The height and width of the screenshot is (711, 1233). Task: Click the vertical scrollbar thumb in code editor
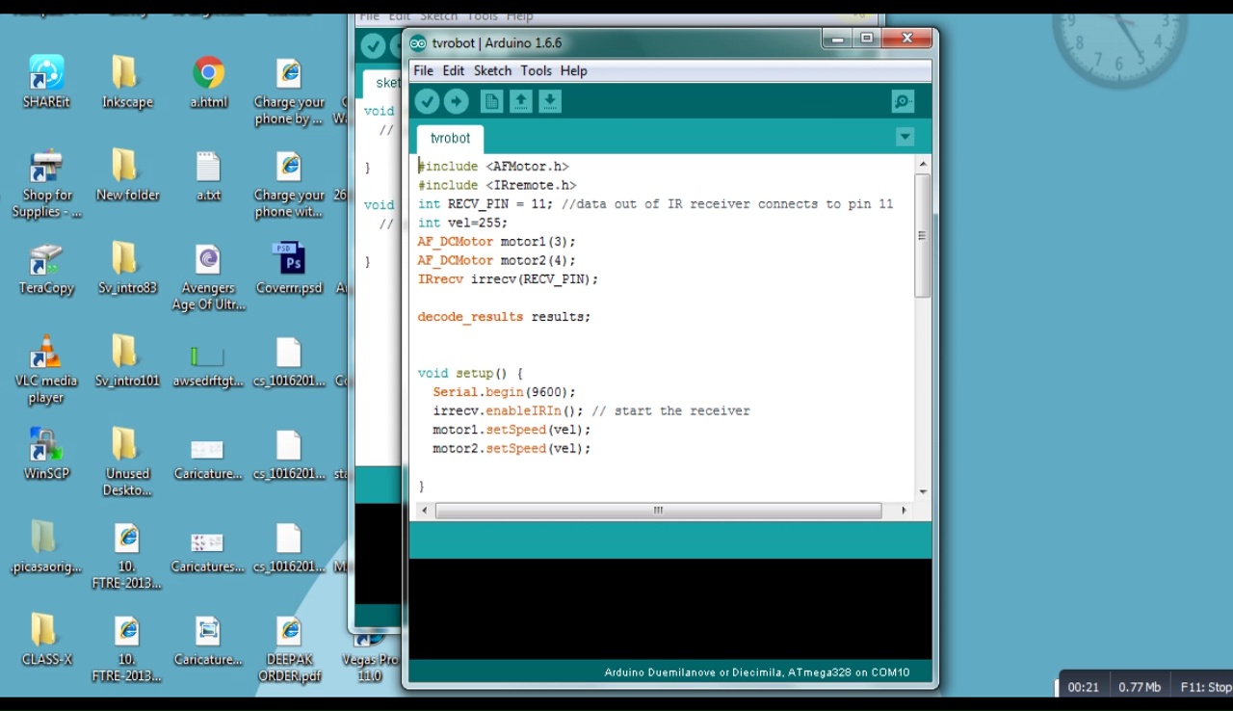tap(922, 235)
